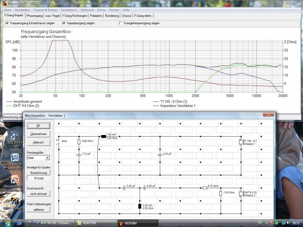Viewport: 303px width, 227px height.
Task: Open the Microsoft Office PowerPoint desktop icon
Action: pyautogui.click(x=16, y=180)
